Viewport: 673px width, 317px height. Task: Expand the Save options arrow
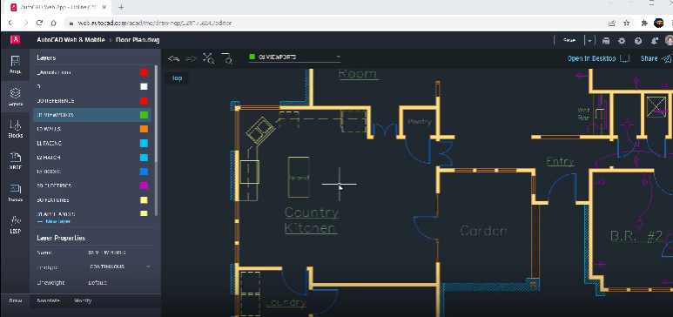pyautogui.click(x=589, y=40)
